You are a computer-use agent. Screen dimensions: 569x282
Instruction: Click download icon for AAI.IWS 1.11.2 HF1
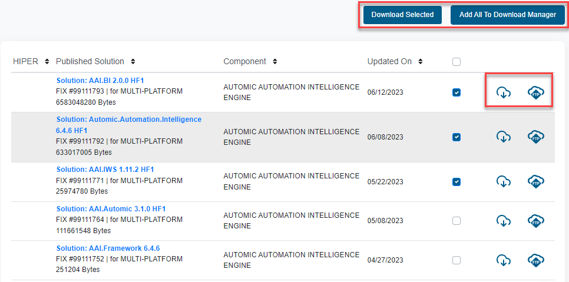coord(503,181)
